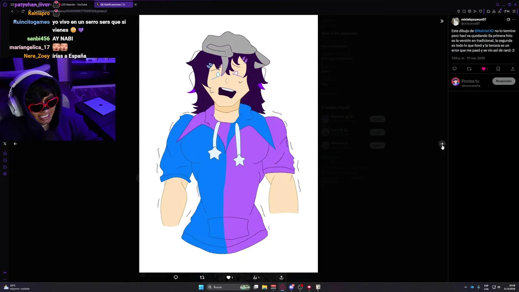Bookmark the post in the sidebar
Screen dimensions: 519x292
coord(498,69)
